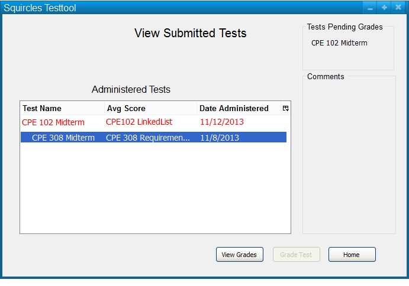Click the CPE 308 Requirements cell
This screenshot has height=286, width=409.
click(x=148, y=138)
